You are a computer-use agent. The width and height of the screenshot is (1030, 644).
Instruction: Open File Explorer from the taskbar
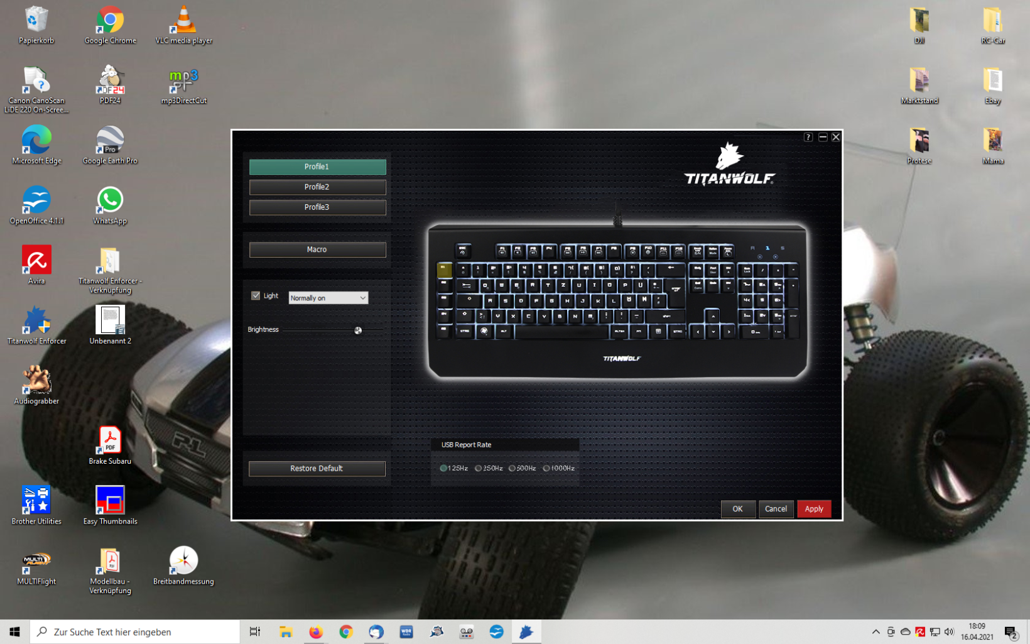coord(286,631)
